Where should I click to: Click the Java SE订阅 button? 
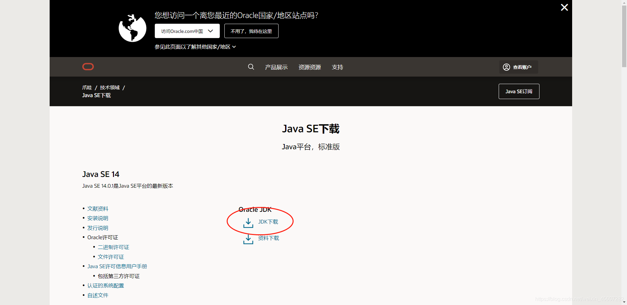coord(519,92)
